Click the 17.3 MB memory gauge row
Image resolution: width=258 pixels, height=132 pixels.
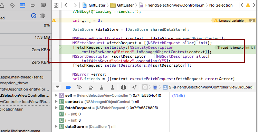click(26, 39)
